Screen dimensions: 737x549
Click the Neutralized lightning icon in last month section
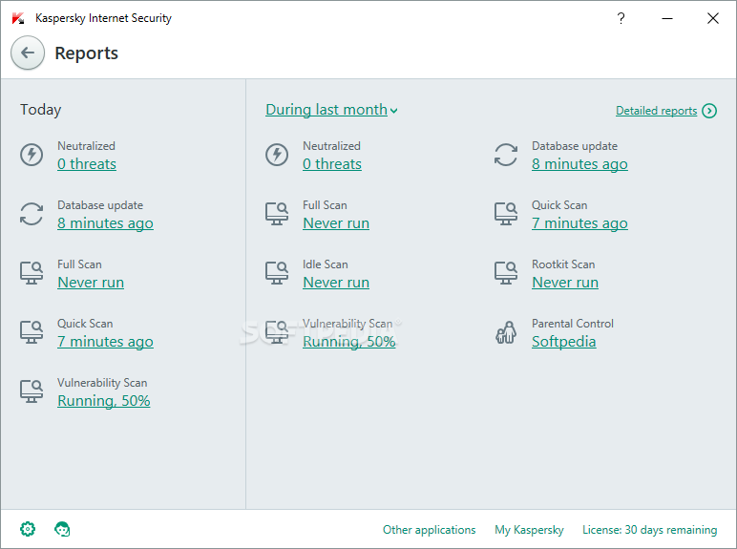click(277, 155)
